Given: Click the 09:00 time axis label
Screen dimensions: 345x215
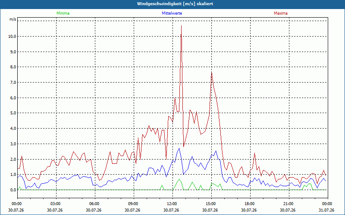Looking at the screenshot, I should (134, 204).
